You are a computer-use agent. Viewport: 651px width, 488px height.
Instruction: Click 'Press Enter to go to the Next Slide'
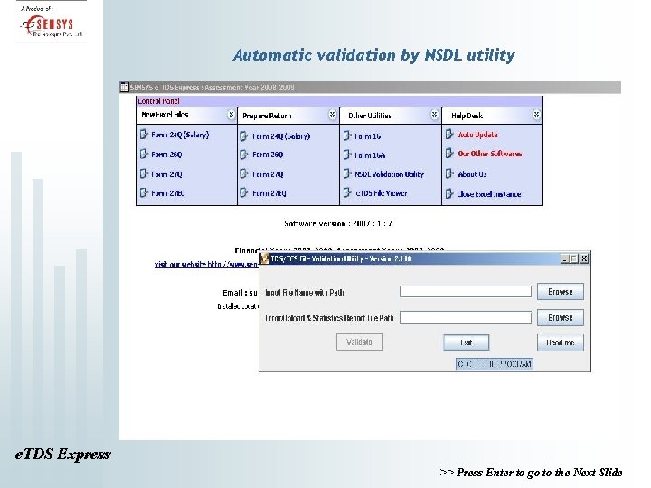tap(539, 473)
